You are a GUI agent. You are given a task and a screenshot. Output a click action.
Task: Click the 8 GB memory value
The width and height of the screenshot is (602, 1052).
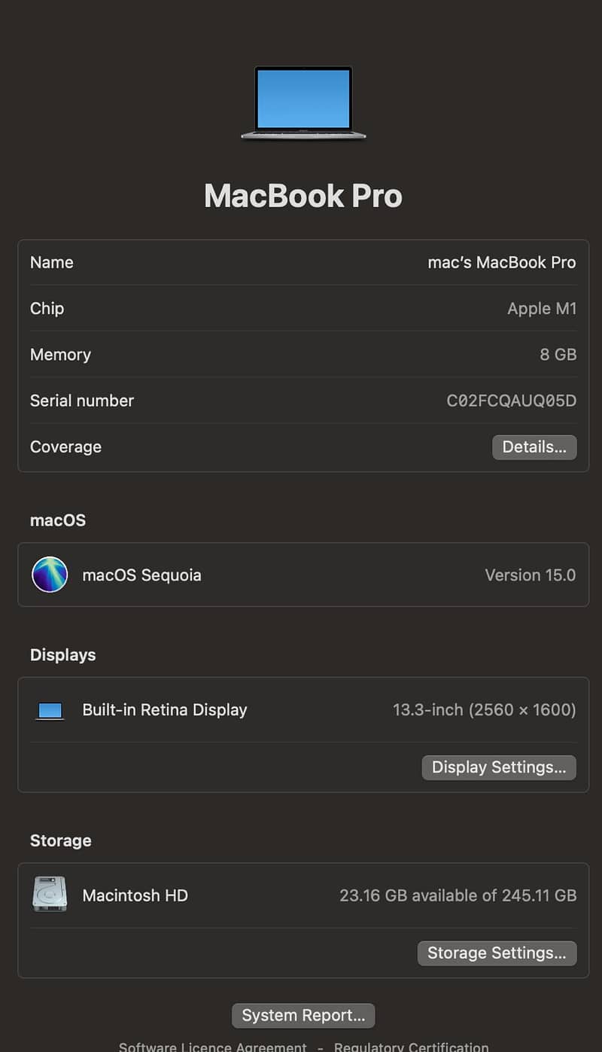click(558, 355)
